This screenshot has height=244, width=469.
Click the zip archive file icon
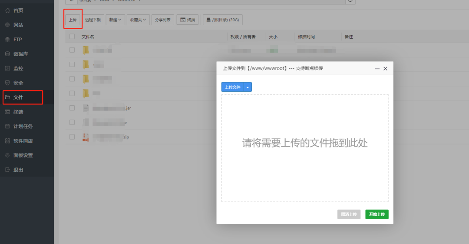pyautogui.click(x=86, y=137)
